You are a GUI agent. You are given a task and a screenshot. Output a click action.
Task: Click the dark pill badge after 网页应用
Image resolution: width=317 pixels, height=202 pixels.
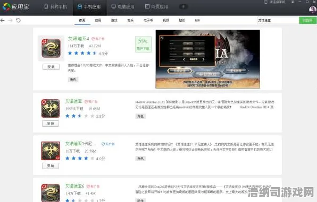(x=183, y=7)
